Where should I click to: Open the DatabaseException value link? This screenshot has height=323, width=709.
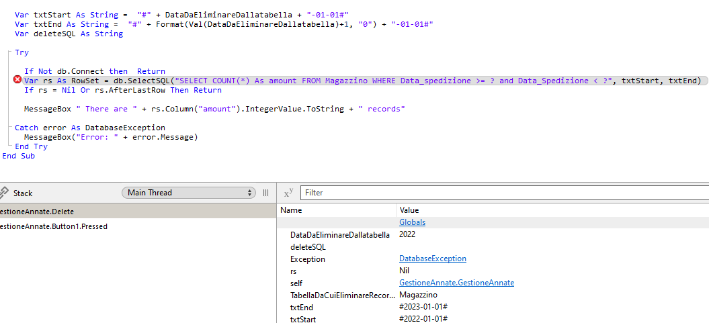(x=432, y=259)
